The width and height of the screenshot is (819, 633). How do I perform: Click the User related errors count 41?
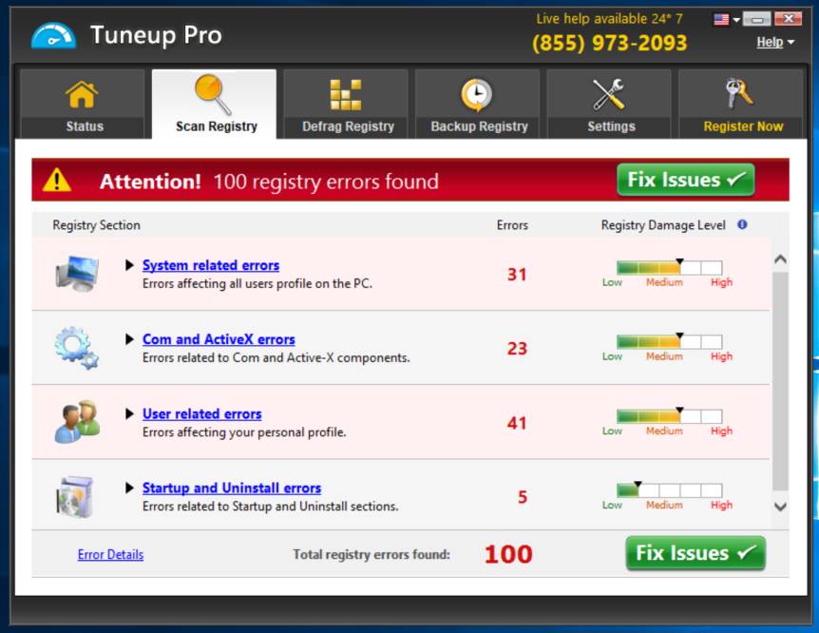(517, 423)
